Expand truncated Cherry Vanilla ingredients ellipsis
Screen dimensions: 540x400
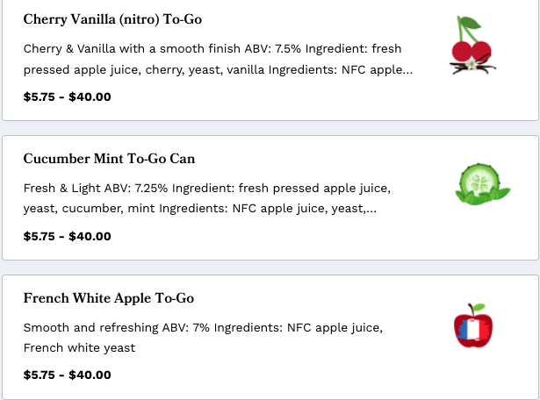407,70
